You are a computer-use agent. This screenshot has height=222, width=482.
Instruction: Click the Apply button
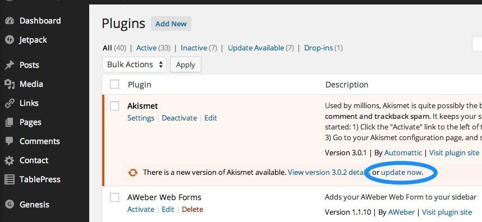tap(186, 64)
